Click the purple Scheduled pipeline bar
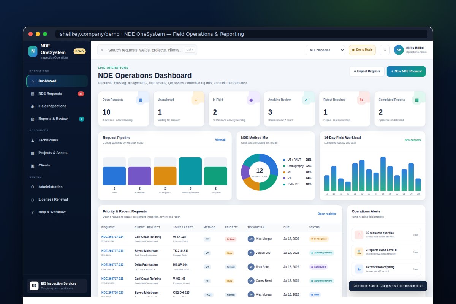456x304 pixels. pos(139,176)
